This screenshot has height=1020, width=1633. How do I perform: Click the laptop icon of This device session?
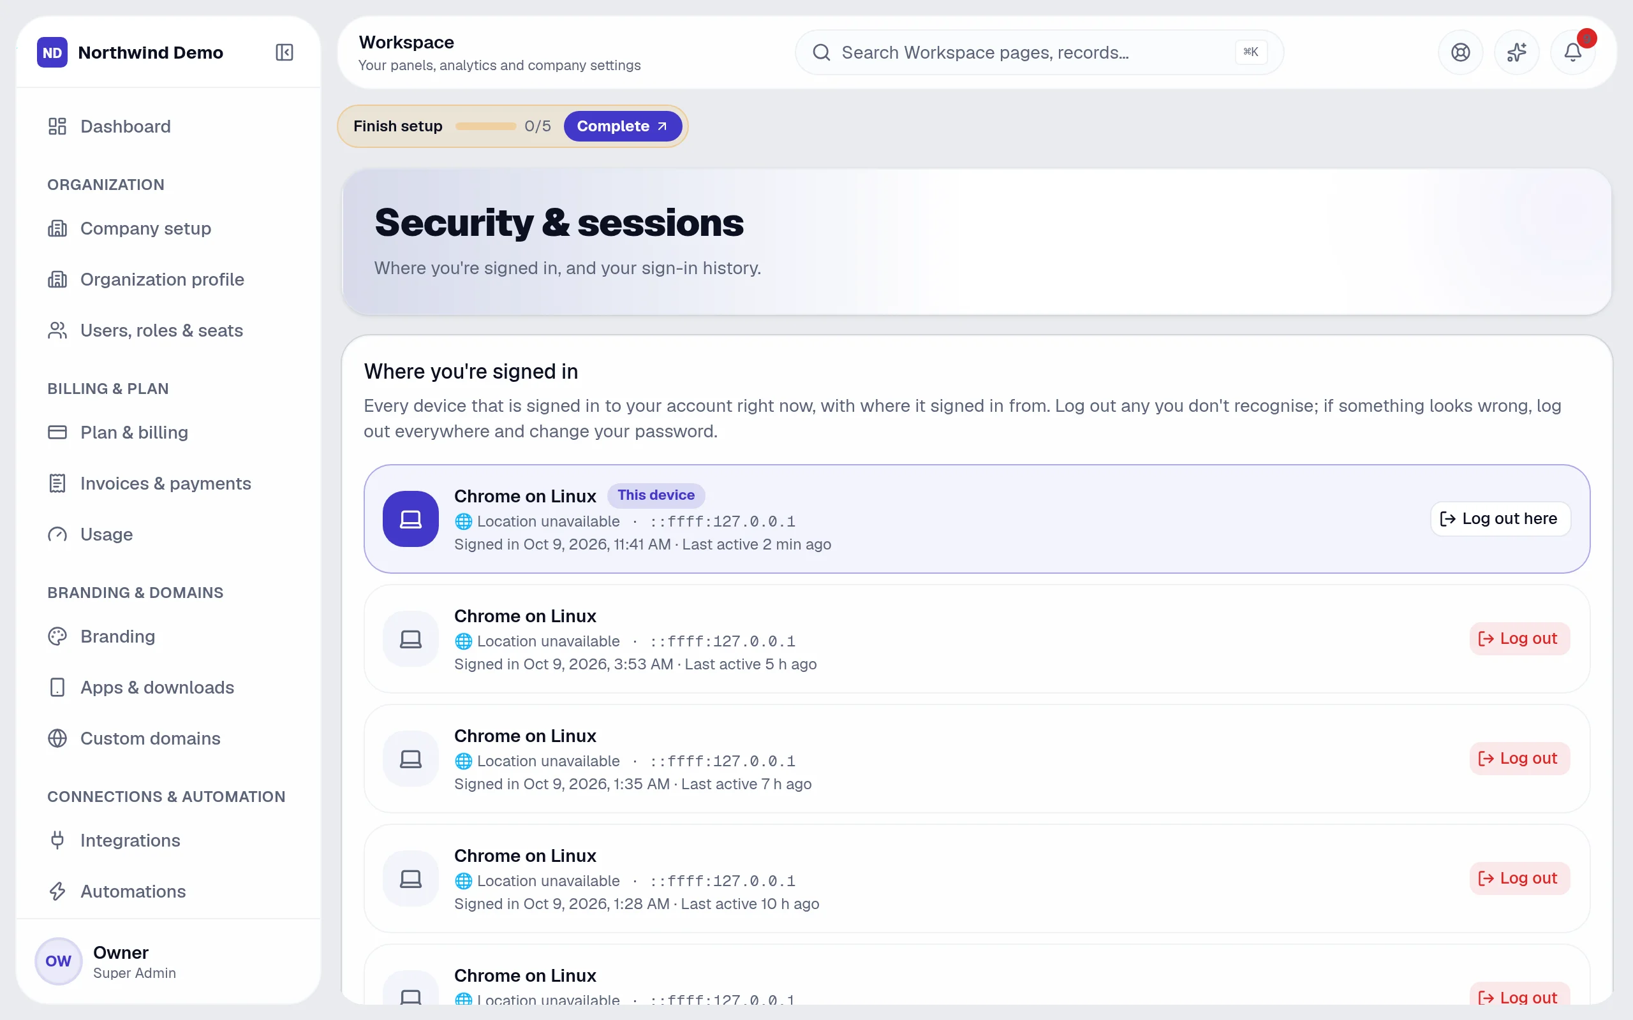(410, 519)
